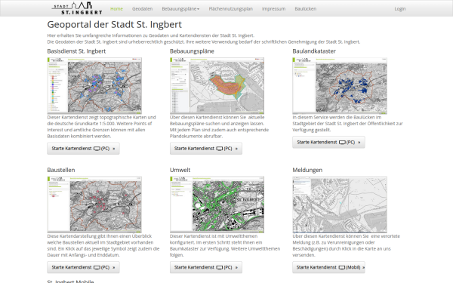The image size is (453, 283).
Task: Start Kartendienst for Baustellen
Action: (83, 267)
